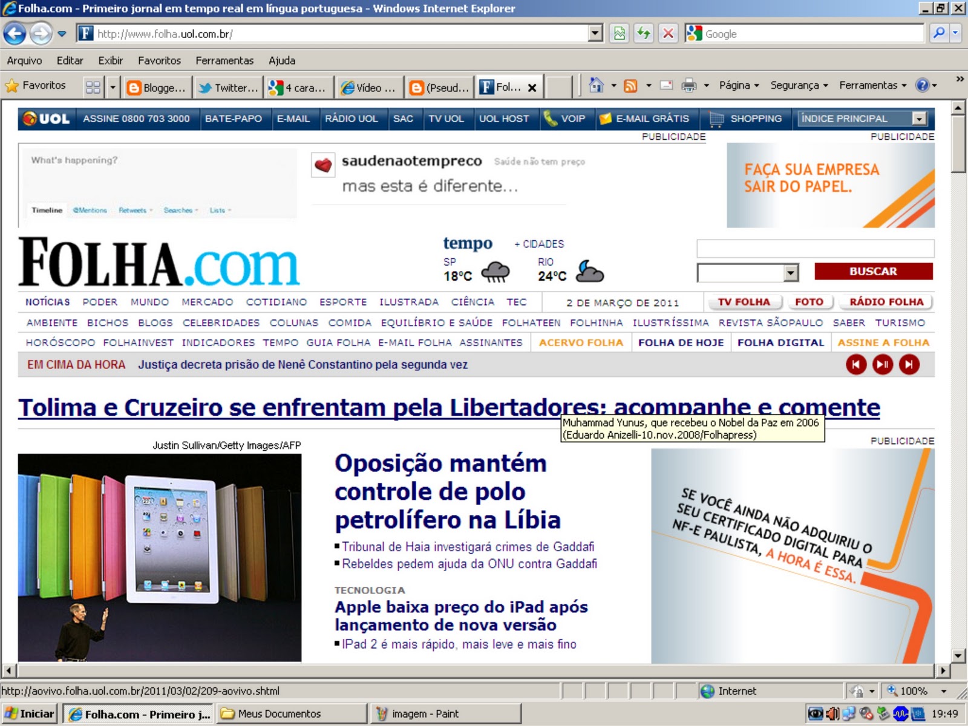Toggle play/pause on news ticker
Viewport: 968px width, 726px height.
pos(883,365)
